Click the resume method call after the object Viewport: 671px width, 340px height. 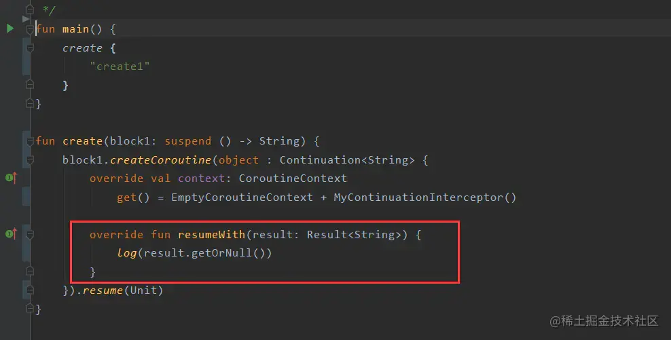coord(103,290)
